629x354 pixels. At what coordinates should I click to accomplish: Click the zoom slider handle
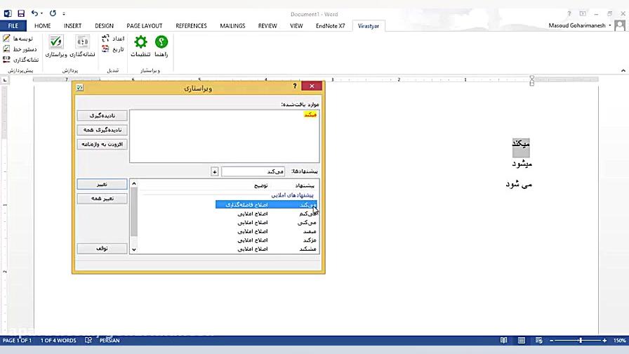pyautogui.click(x=581, y=341)
